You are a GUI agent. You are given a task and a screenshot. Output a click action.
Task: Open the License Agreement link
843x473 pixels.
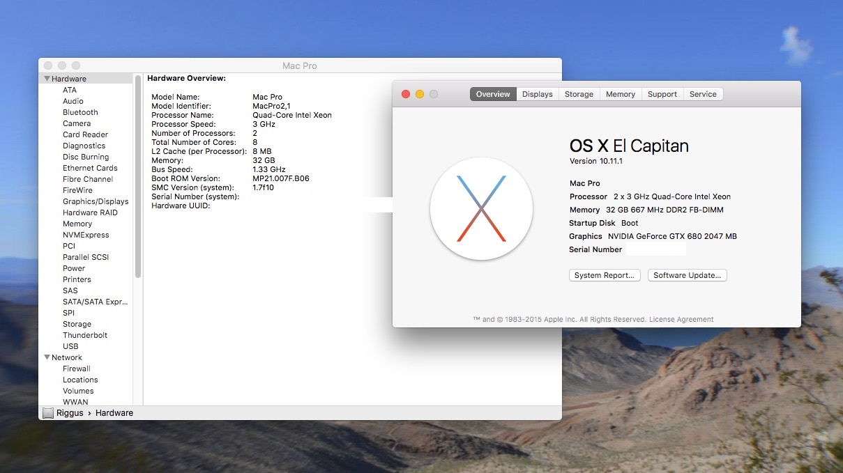681,319
